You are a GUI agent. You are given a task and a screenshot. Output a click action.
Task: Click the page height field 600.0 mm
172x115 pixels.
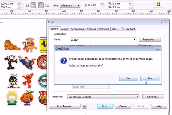pos(8,7)
